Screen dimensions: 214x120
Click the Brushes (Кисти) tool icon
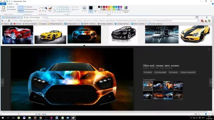click(x=50, y=8)
